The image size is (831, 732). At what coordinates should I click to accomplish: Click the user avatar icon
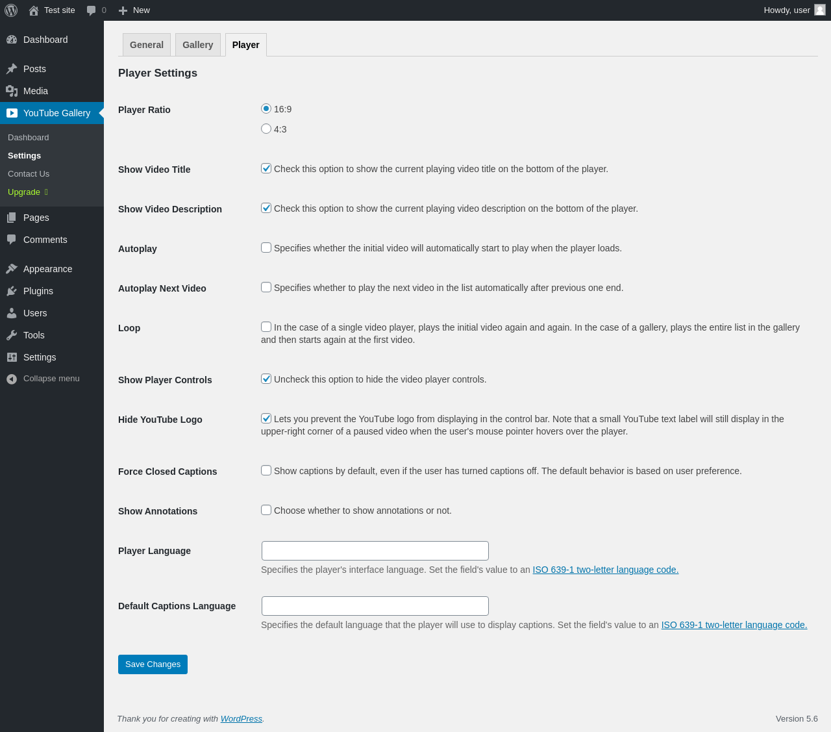(x=820, y=10)
